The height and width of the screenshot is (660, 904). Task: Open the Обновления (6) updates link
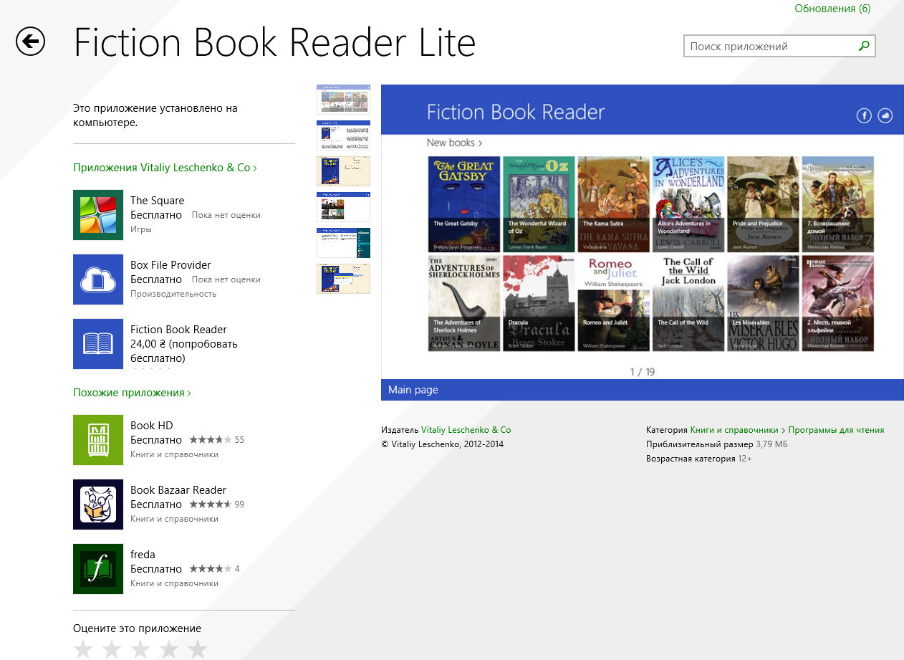[x=832, y=9]
